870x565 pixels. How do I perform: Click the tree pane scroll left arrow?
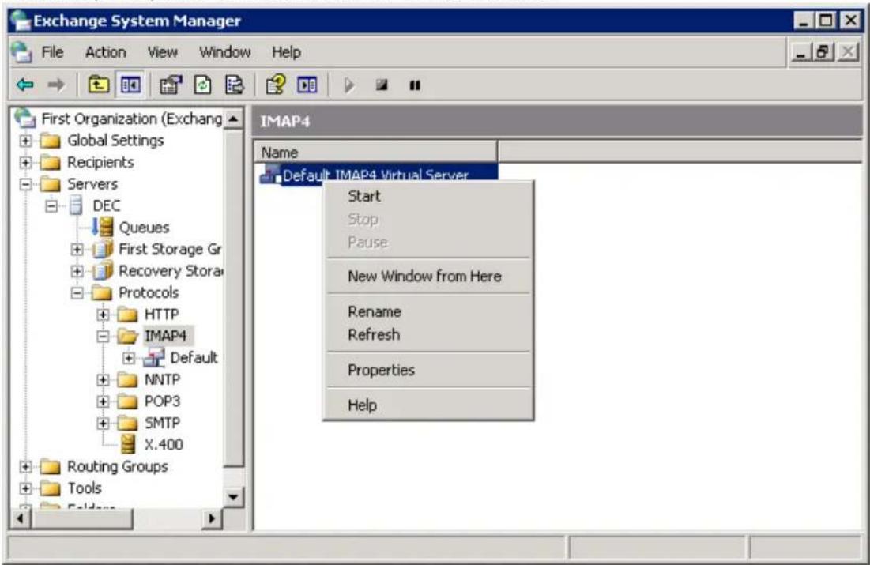[x=21, y=519]
